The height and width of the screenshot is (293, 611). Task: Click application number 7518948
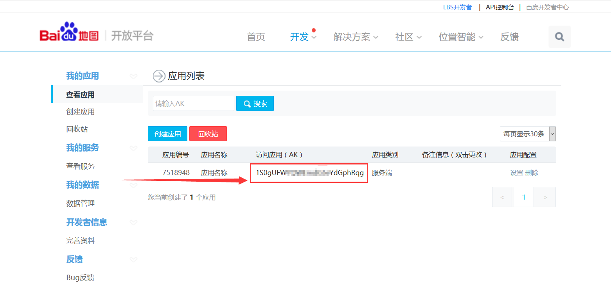point(176,173)
